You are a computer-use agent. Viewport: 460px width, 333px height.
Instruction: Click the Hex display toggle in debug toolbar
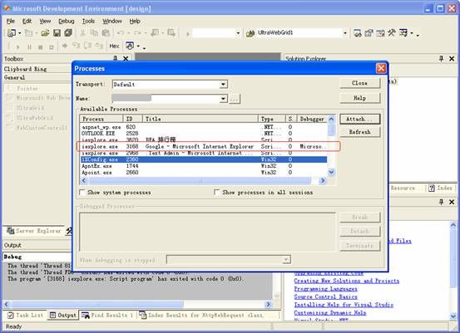tap(114, 46)
